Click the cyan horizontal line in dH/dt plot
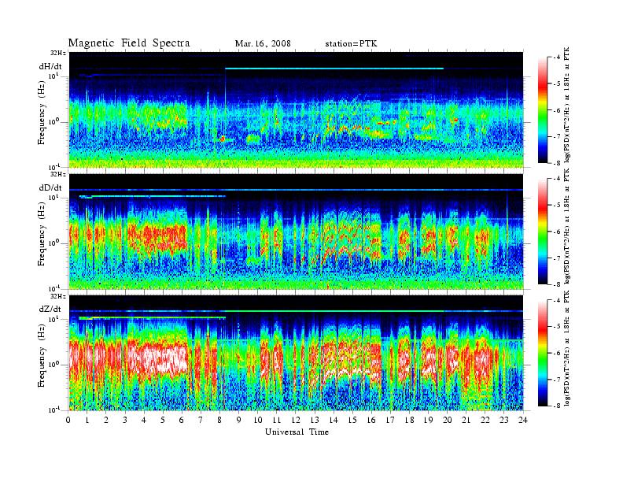 pyautogui.click(x=334, y=69)
